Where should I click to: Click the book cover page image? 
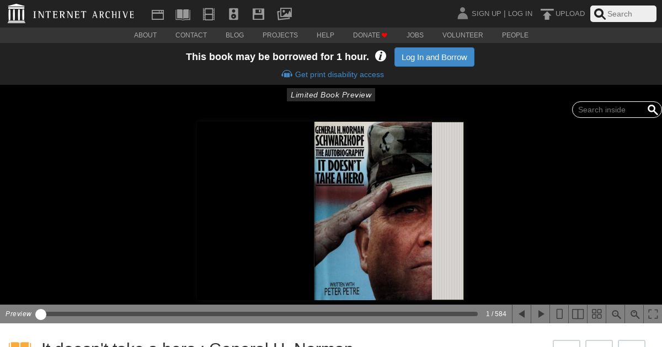click(373, 211)
